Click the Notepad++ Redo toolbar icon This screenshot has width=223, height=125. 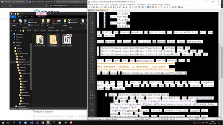point(120,7)
